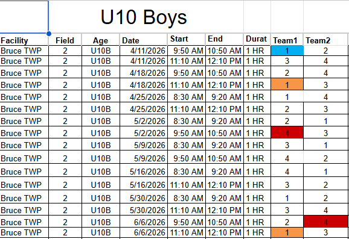Image resolution: width=349 pixels, height=239 pixels.
Task: Click the orange Team1 cell on 6/6/2026
Action: pos(287,232)
